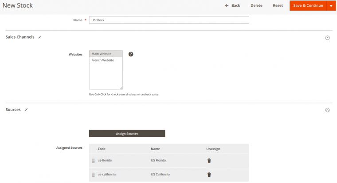Click the Delete button
Screen dimensions: 337x183
click(x=256, y=5)
